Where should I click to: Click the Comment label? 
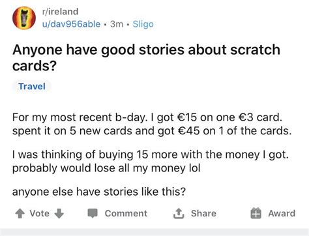click(126, 213)
